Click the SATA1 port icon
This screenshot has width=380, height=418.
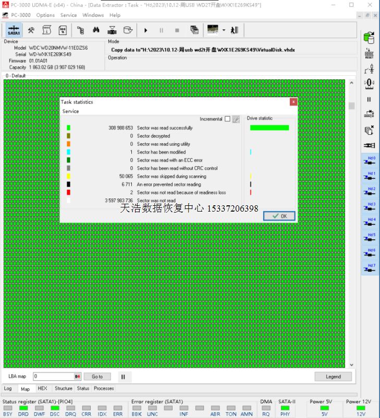(14, 30)
